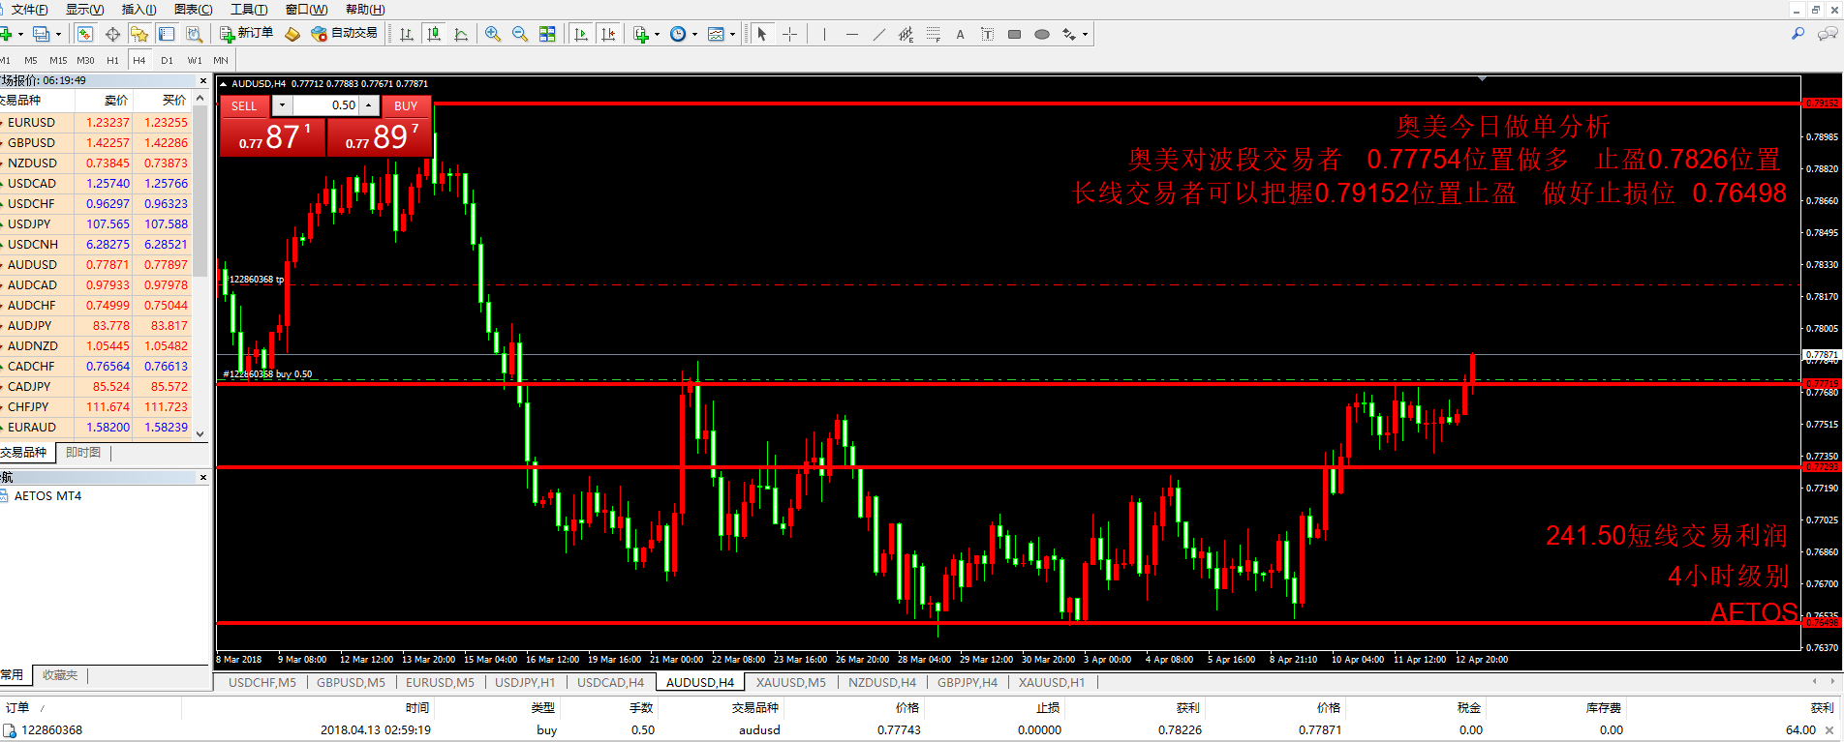This screenshot has height=742, width=1844.
Task: Open the chart templates dropdown
Action: coord(732,34)
